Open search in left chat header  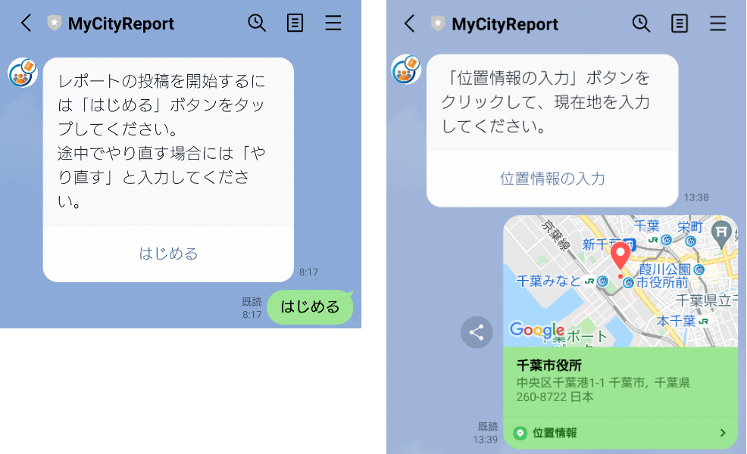point(257,23)
